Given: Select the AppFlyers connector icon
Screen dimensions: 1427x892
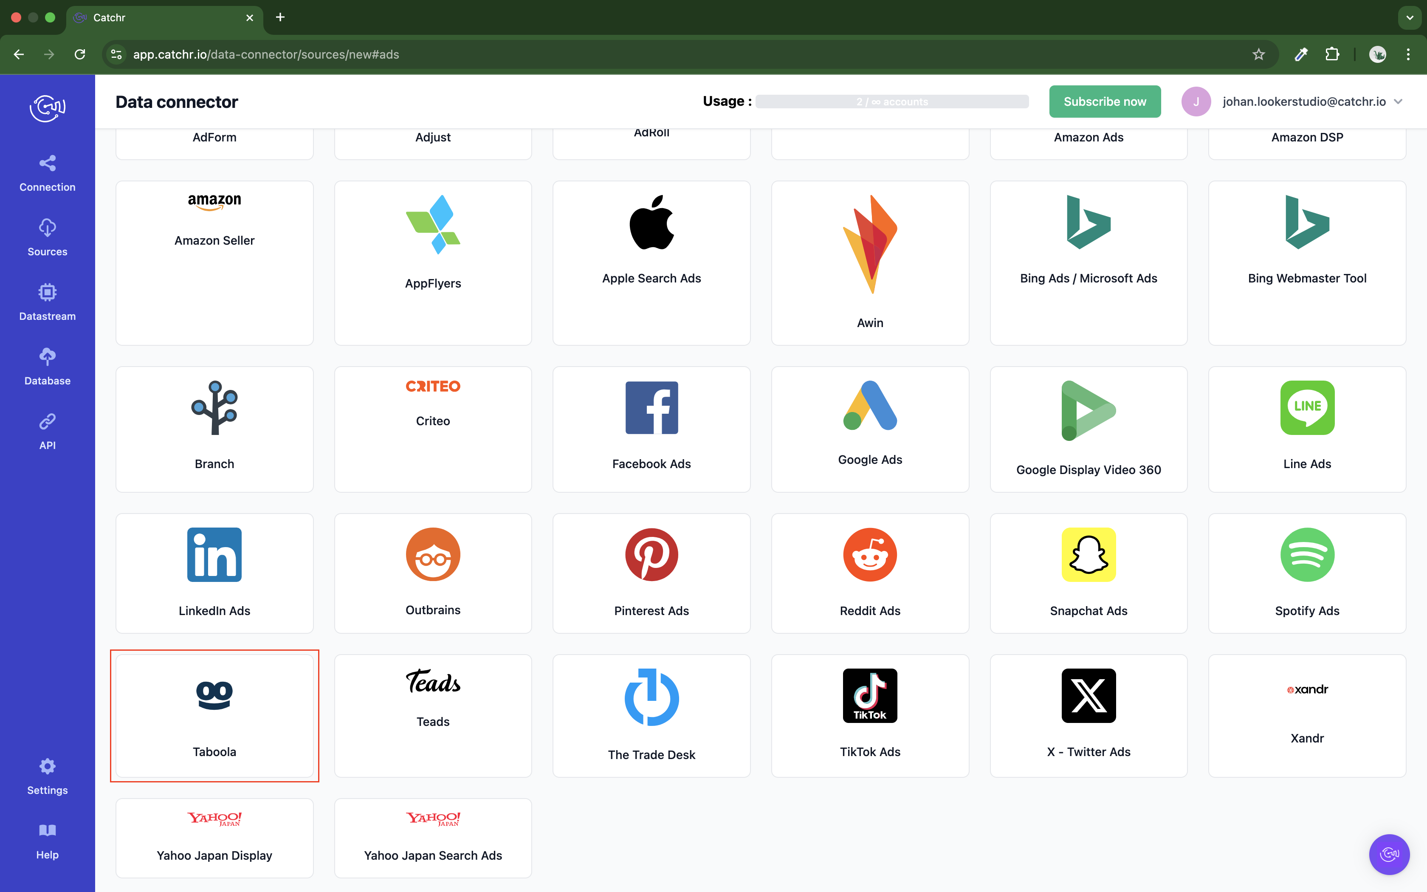Looking at the screenshot, I should coord(433,224).
